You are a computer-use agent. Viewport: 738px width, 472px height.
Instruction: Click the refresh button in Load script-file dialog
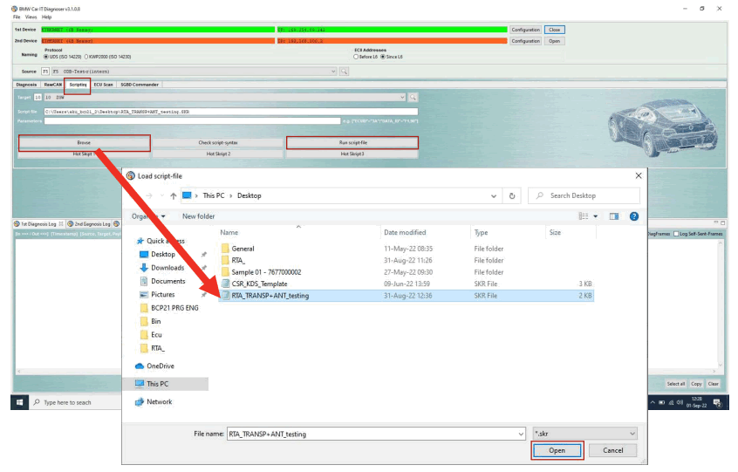[x=512, y=195]
